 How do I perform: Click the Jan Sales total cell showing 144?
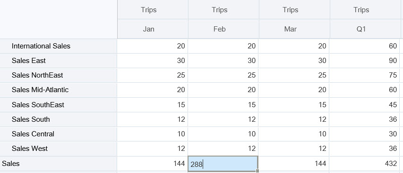(x=153, y=164)
